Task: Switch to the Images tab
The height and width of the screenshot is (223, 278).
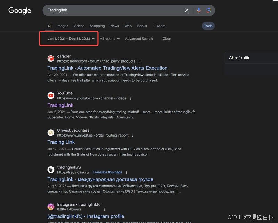Action: click(63, 26)
